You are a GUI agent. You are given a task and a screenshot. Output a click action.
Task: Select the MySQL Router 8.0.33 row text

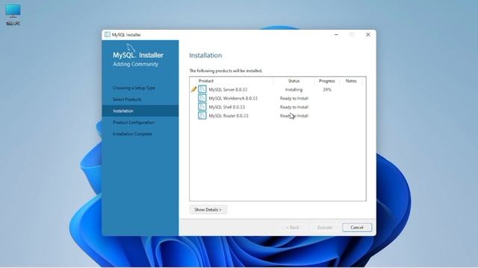(229, 116)
